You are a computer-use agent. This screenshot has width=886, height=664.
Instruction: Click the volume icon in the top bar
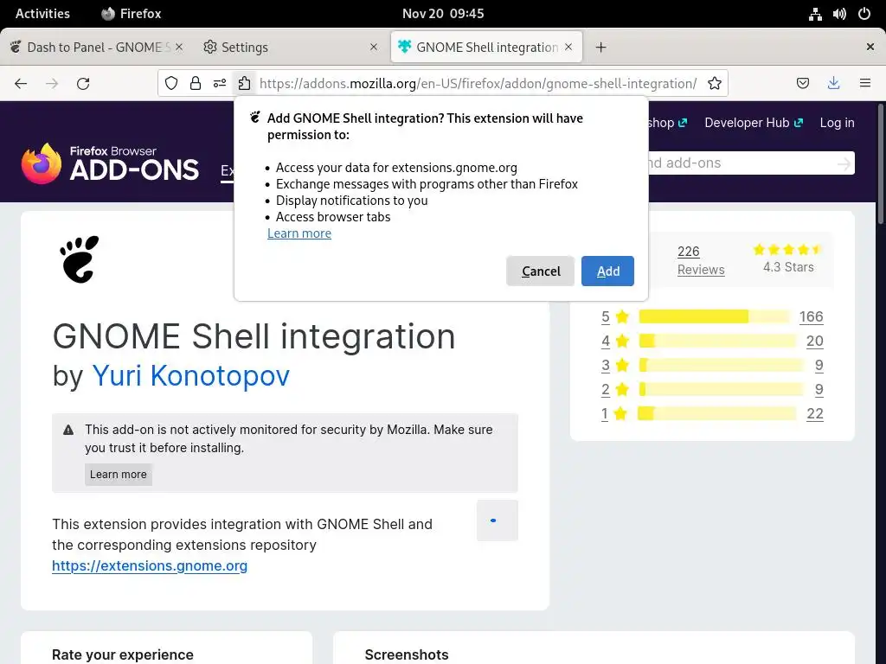tap(839, 14)
